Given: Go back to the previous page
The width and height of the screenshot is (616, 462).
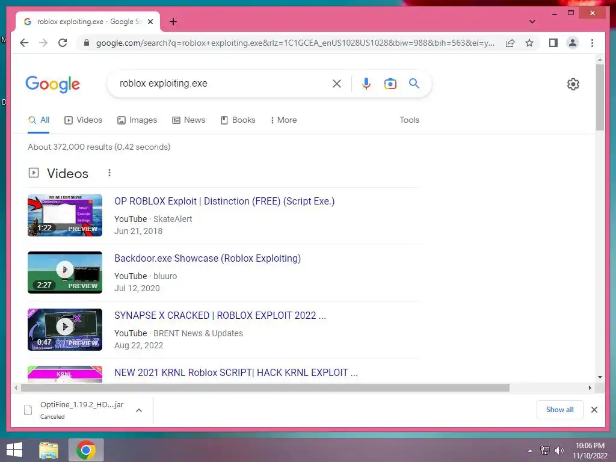Looking at the screenshot, I should tap(24, 43).
